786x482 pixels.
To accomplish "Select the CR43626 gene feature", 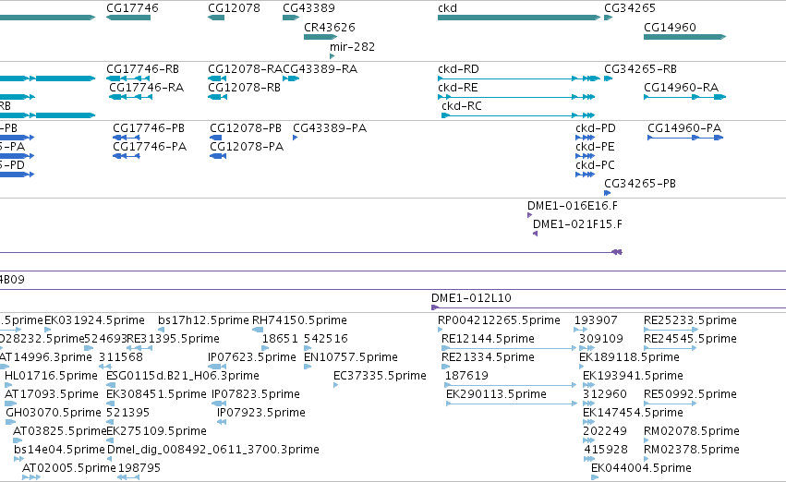I will 320,37.
